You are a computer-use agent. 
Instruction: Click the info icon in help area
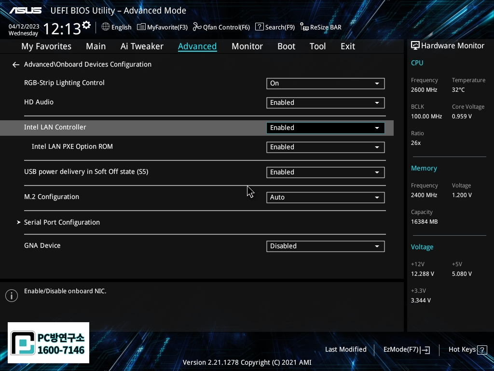pos(12,296)
